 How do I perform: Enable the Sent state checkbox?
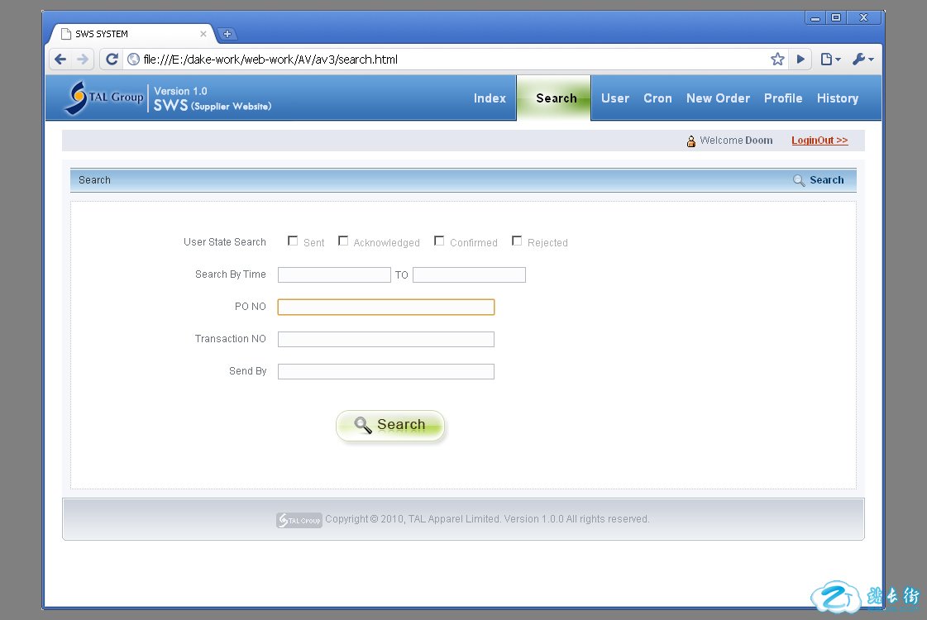pos(293,241)
